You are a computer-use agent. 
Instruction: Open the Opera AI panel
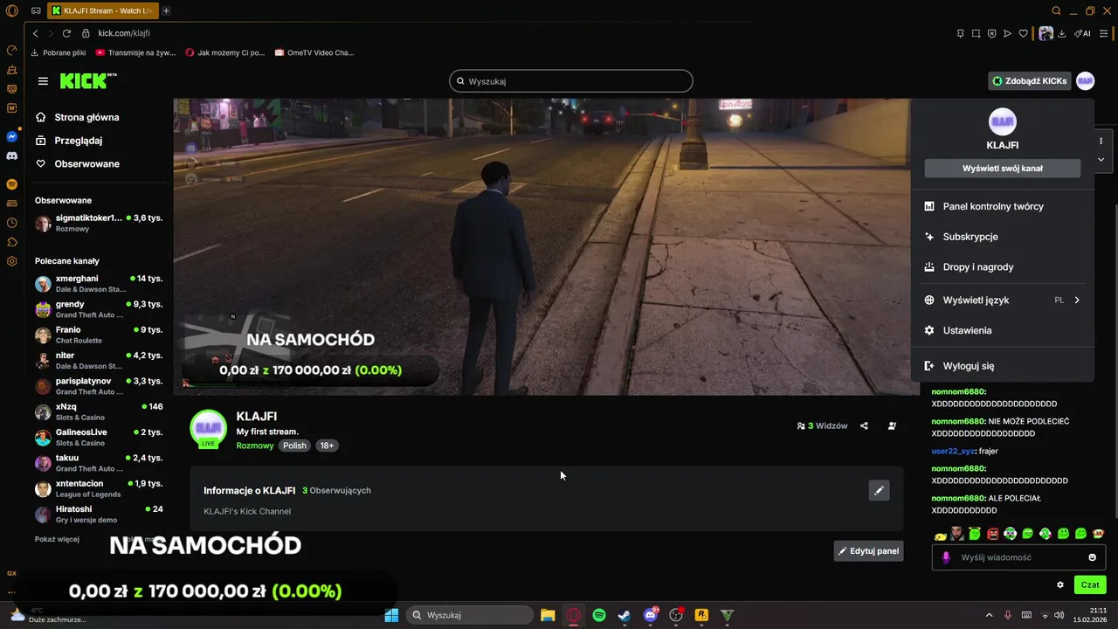1083,33
